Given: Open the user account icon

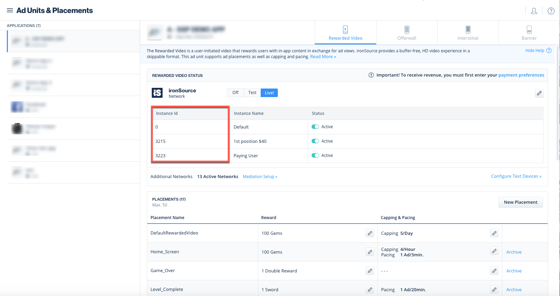Looking at the screenshot, I should (x=534, y=11).
